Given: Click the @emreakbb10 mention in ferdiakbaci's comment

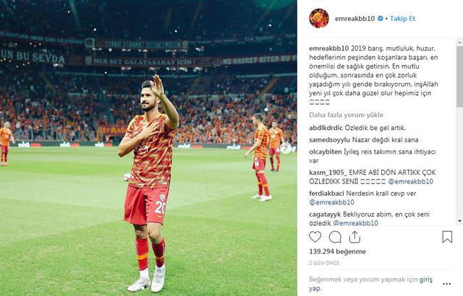Looking at the screenshot, I should coord(331,202).
